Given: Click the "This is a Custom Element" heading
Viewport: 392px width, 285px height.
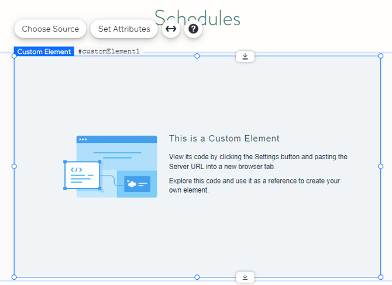Looking at the screenshot, I should 224,139.
